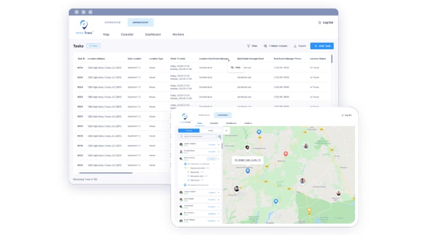Select the blue active toggle above worker search
Screen dimensions: 435x235
point(189,130)
